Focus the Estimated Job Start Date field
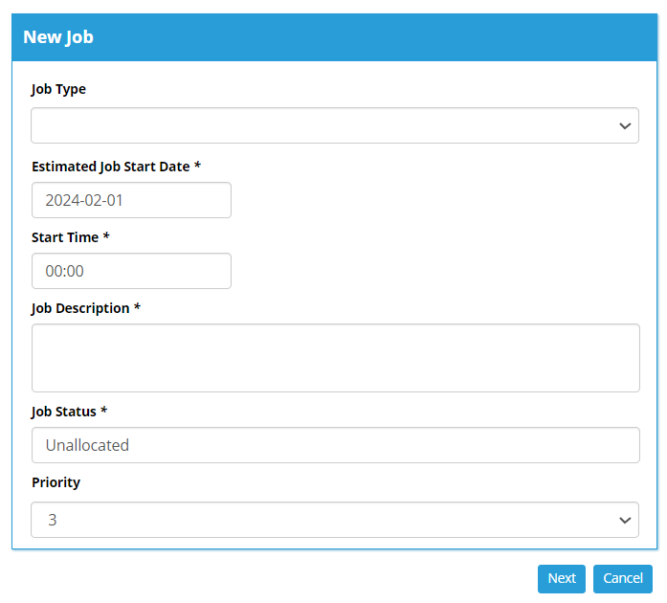Viewport: 667px width, 603px height. (x=131, y=200)
